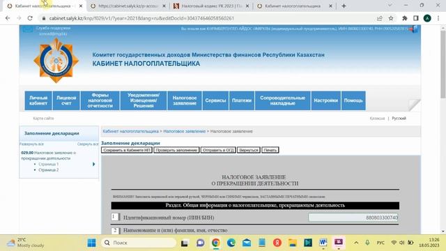Open Microsoft Edge from the taskbar
The image size is (446, 251).
tap(231, 243)
